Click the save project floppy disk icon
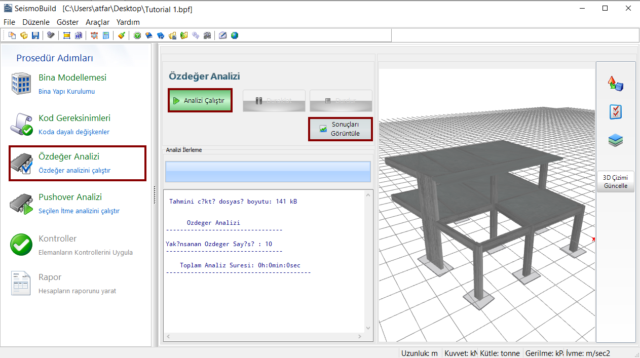The width and height of the screenshot is (640, 358). point(35,35)
